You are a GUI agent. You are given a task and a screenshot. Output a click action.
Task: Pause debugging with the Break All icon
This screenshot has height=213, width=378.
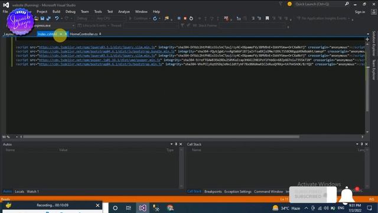pos(179,18)
